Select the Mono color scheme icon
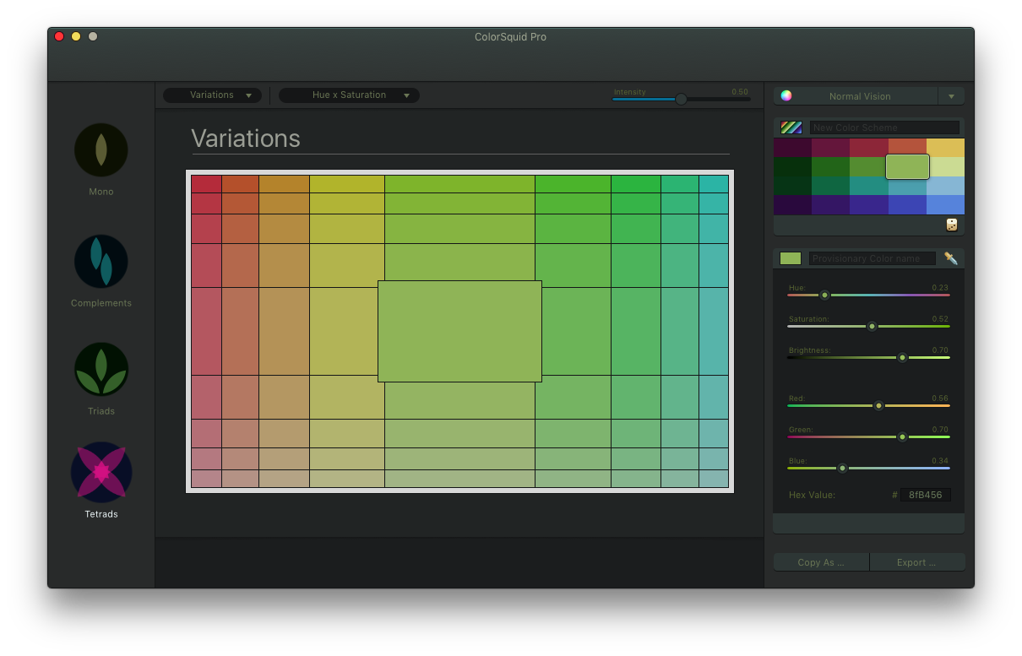 coord(101,150)
